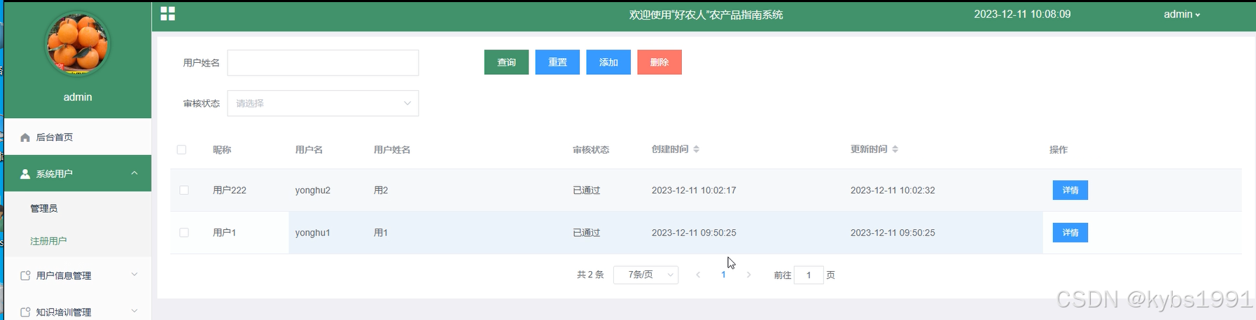Select the 系统用户 sidebar menu
Image resolution: width=1256 pixels, height=320 pixels.
coord(78,173)
